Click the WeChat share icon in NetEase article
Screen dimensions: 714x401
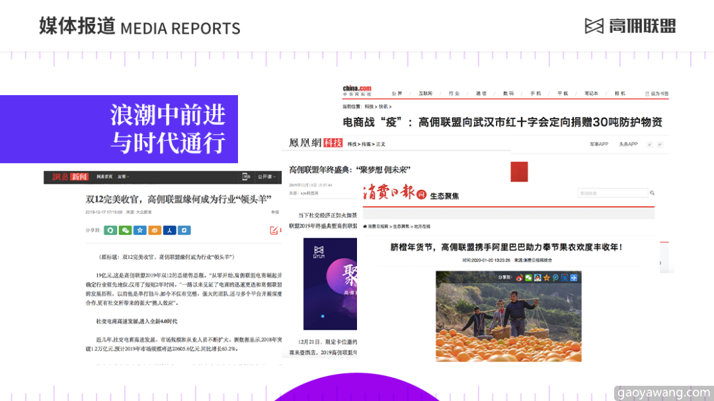click(125, 230)
